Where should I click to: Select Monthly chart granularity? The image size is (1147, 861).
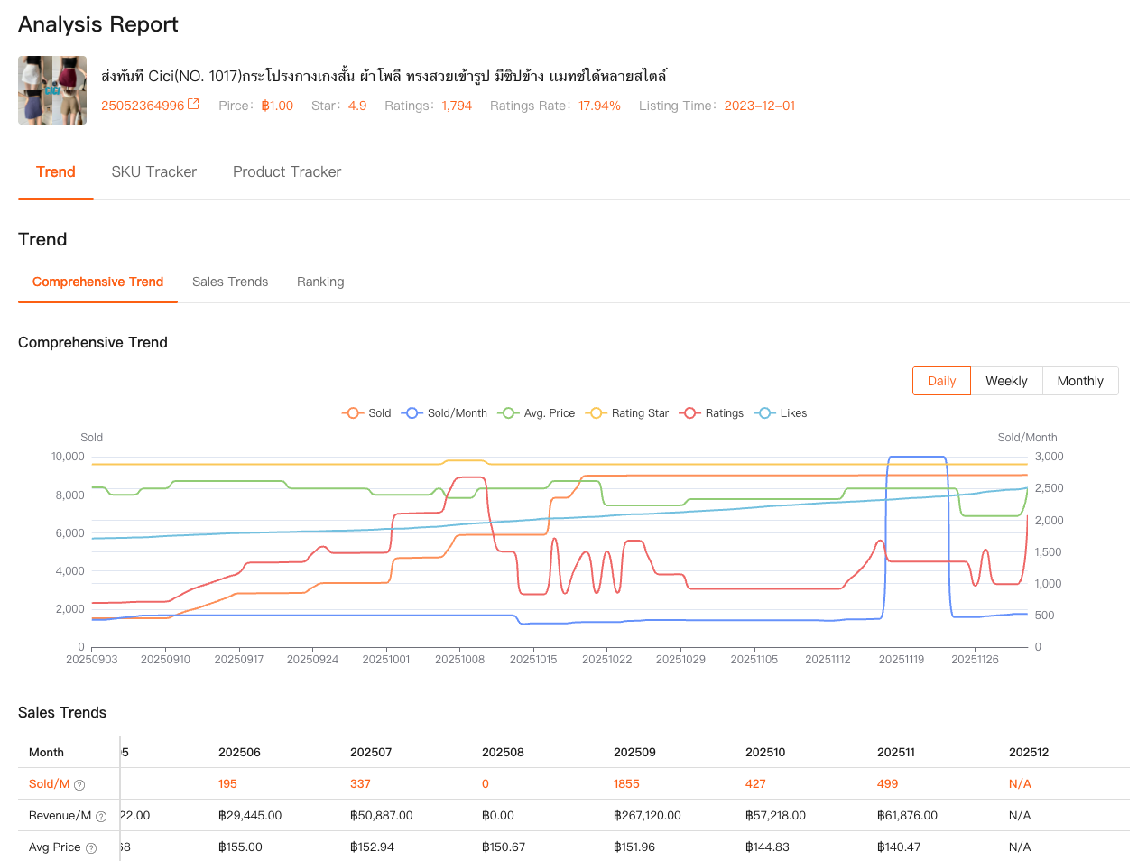click(1080, 381)
